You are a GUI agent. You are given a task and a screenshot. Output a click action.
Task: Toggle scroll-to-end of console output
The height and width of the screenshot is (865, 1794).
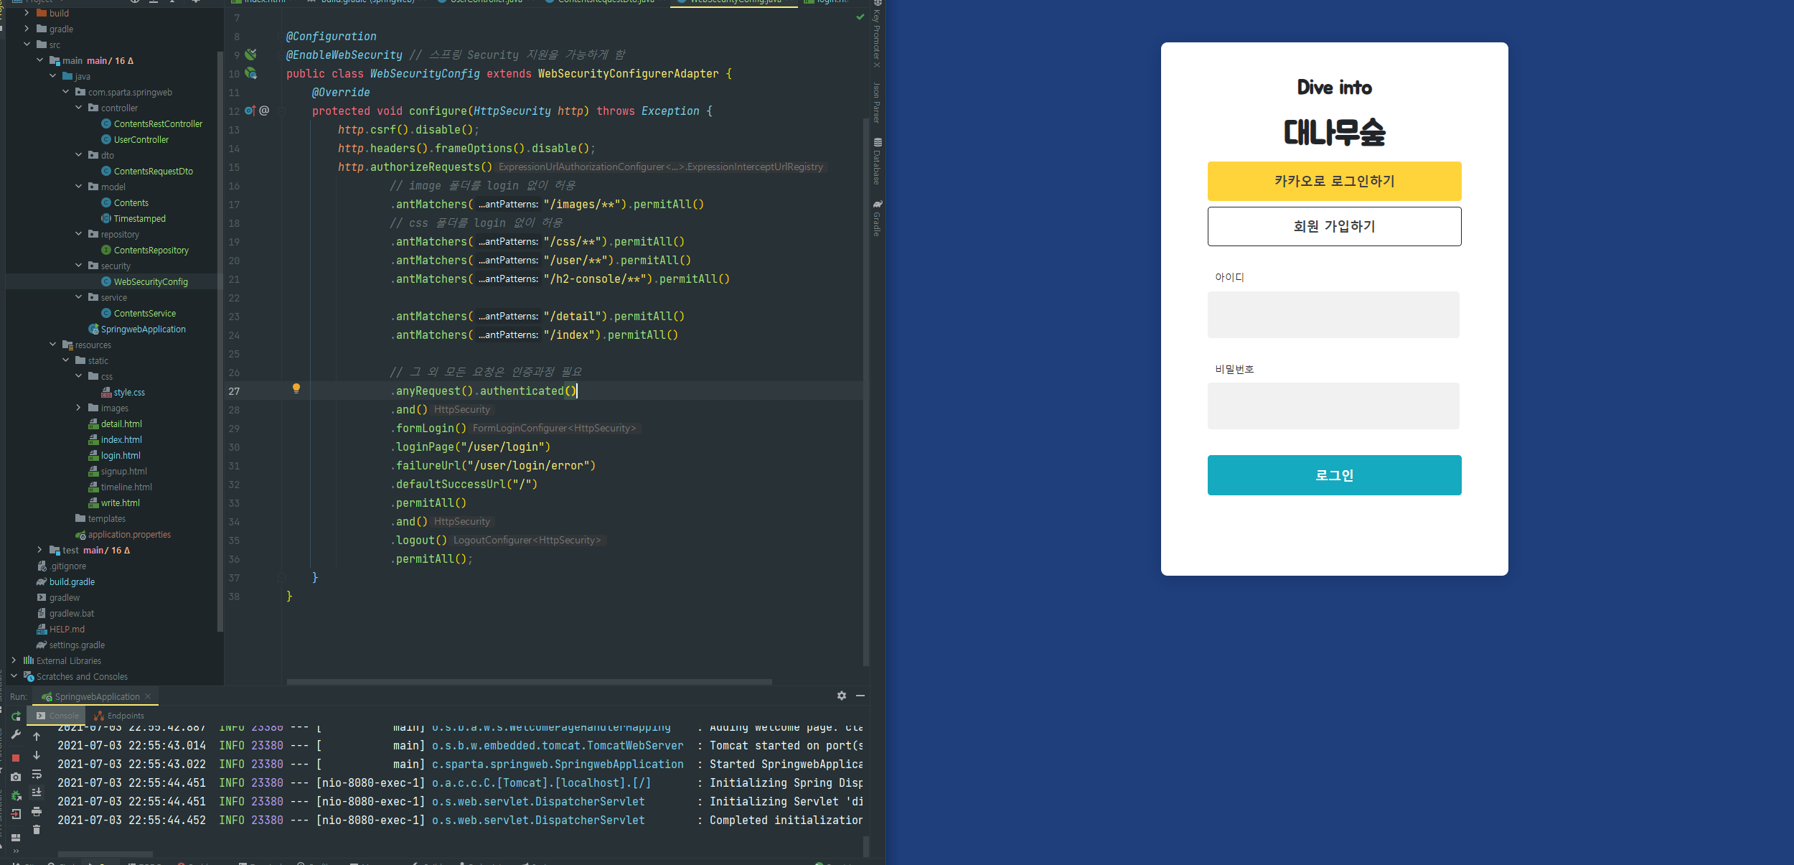[x=37, y=792]
